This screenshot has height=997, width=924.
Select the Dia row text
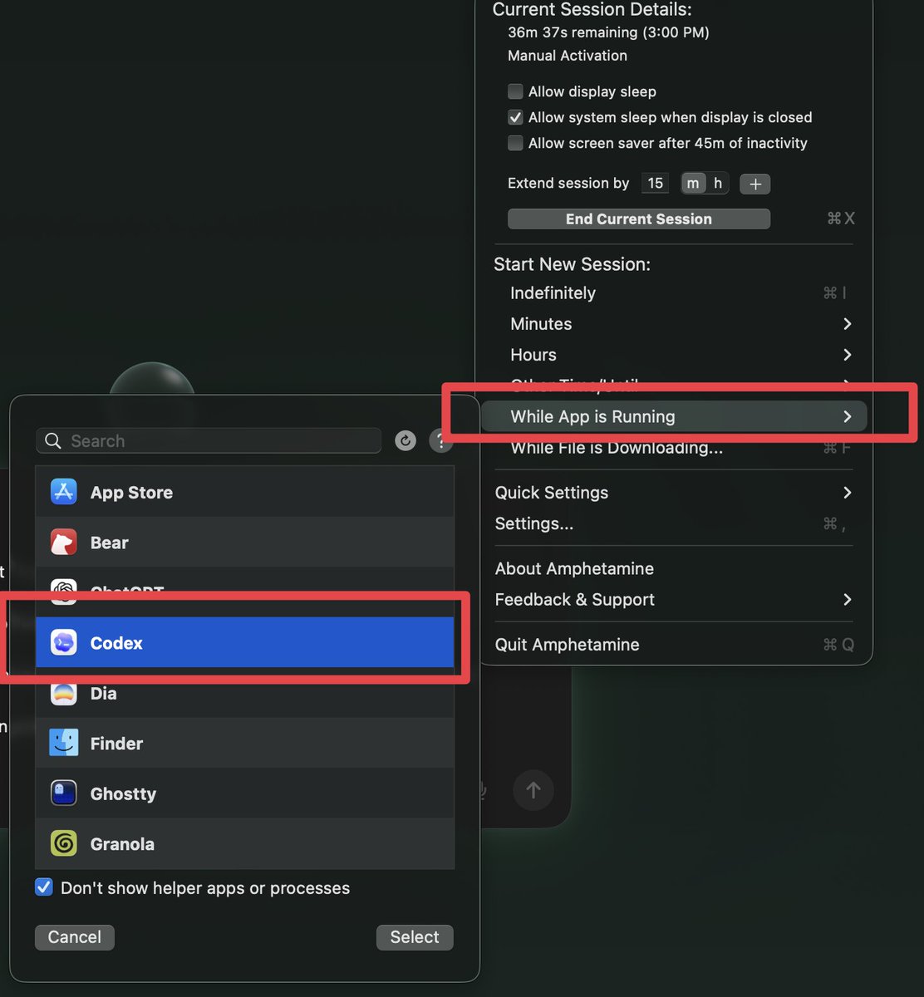point(103,693)
